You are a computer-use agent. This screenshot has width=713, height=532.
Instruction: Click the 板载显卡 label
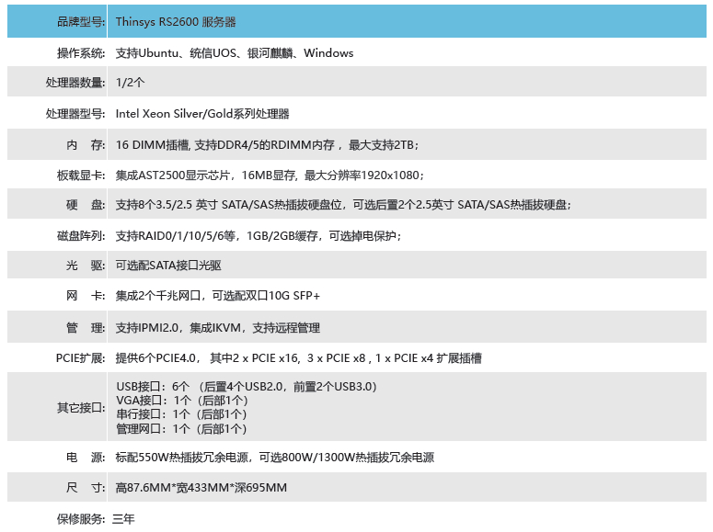pyautogui.click(x=81, y=175)
